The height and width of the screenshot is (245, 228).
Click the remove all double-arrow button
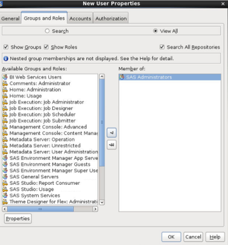112,145
